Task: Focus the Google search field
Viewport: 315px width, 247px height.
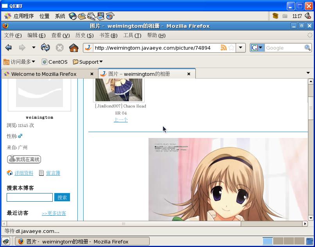Action: (284, 48)
